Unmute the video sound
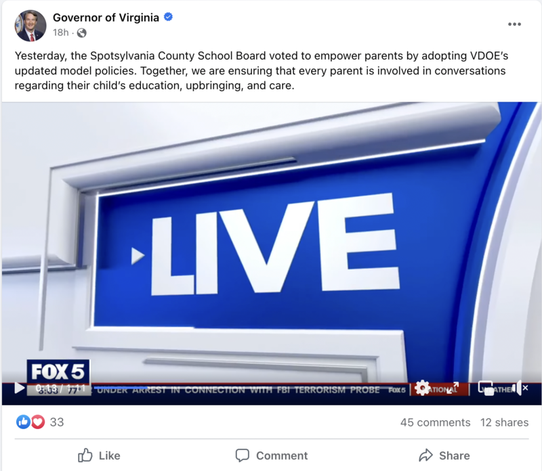The width and height of the screenshot is (542, 471). (520, 388)
